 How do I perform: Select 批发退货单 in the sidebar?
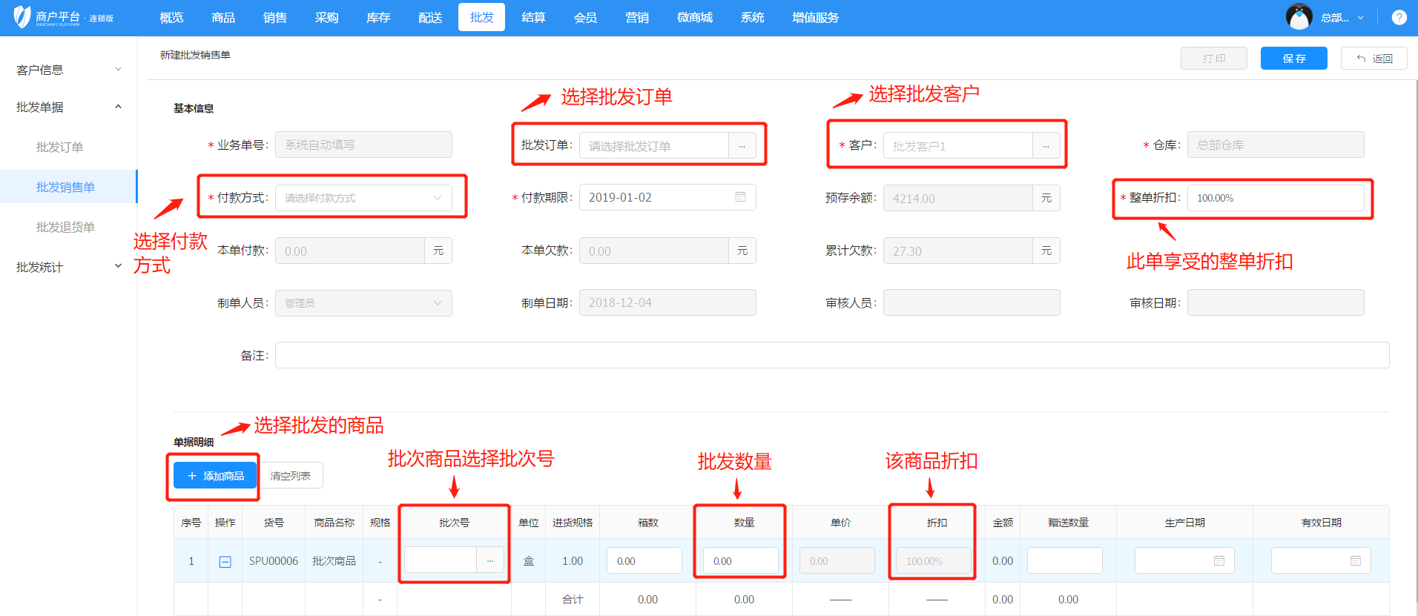coord(65,227)
